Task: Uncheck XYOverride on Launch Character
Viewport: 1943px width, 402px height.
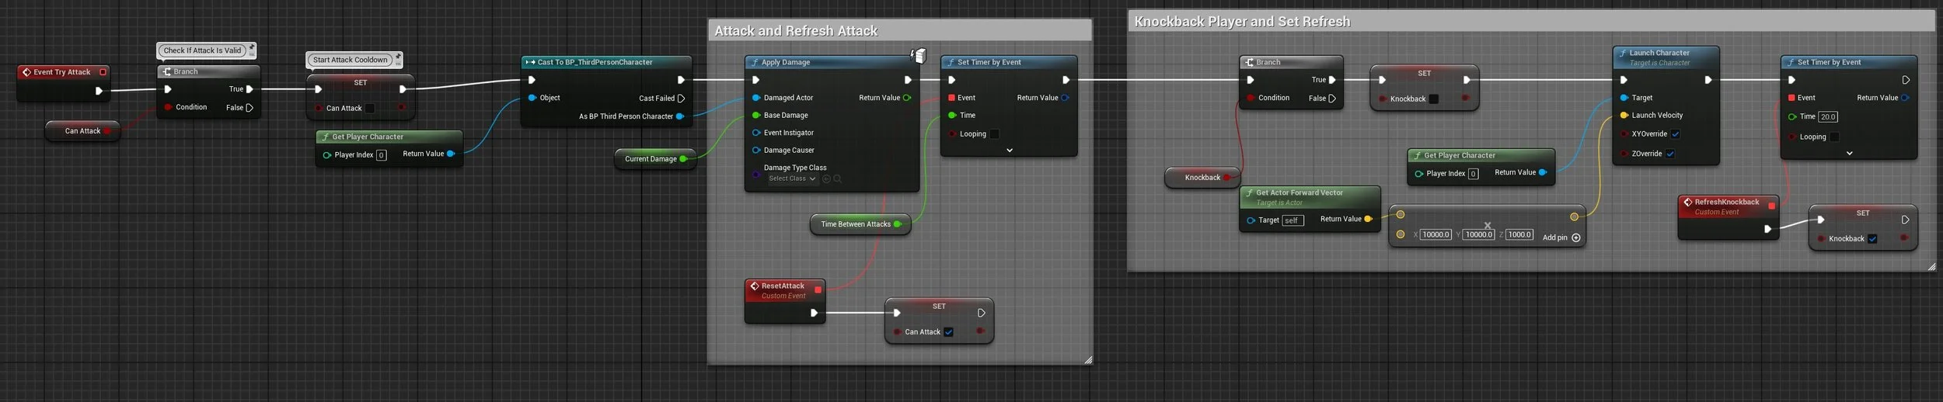Action: 1676,134
